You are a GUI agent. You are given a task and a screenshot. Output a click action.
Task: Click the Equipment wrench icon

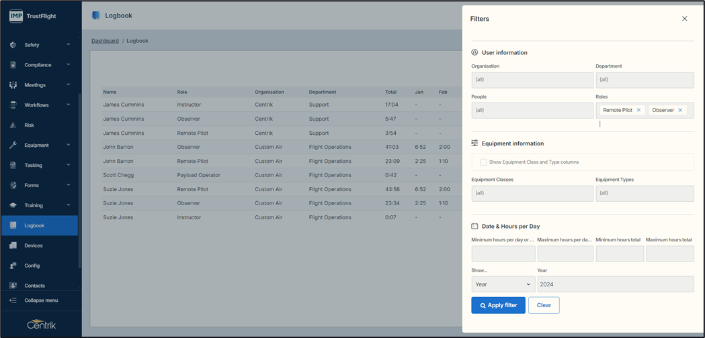pos(13,145)
